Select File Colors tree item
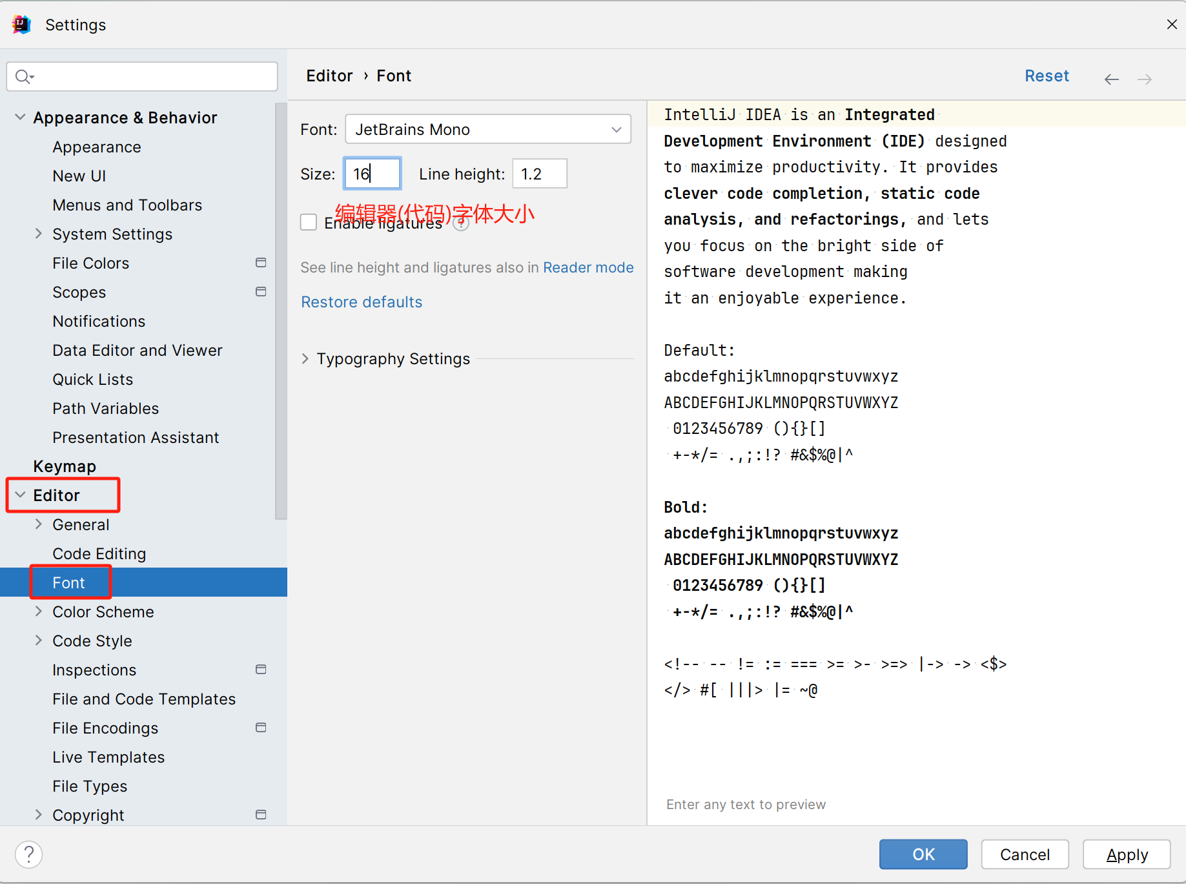 click(91, 263)
